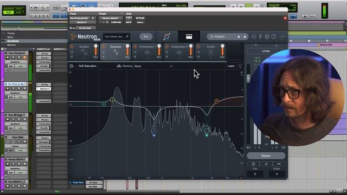
Task: Open the Neutron help question mark icon
Action: coord(274,37)
